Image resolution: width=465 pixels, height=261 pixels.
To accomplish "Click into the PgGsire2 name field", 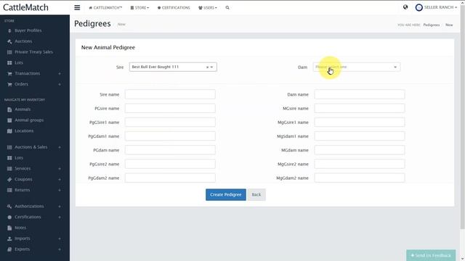I will tap(170, 164).
